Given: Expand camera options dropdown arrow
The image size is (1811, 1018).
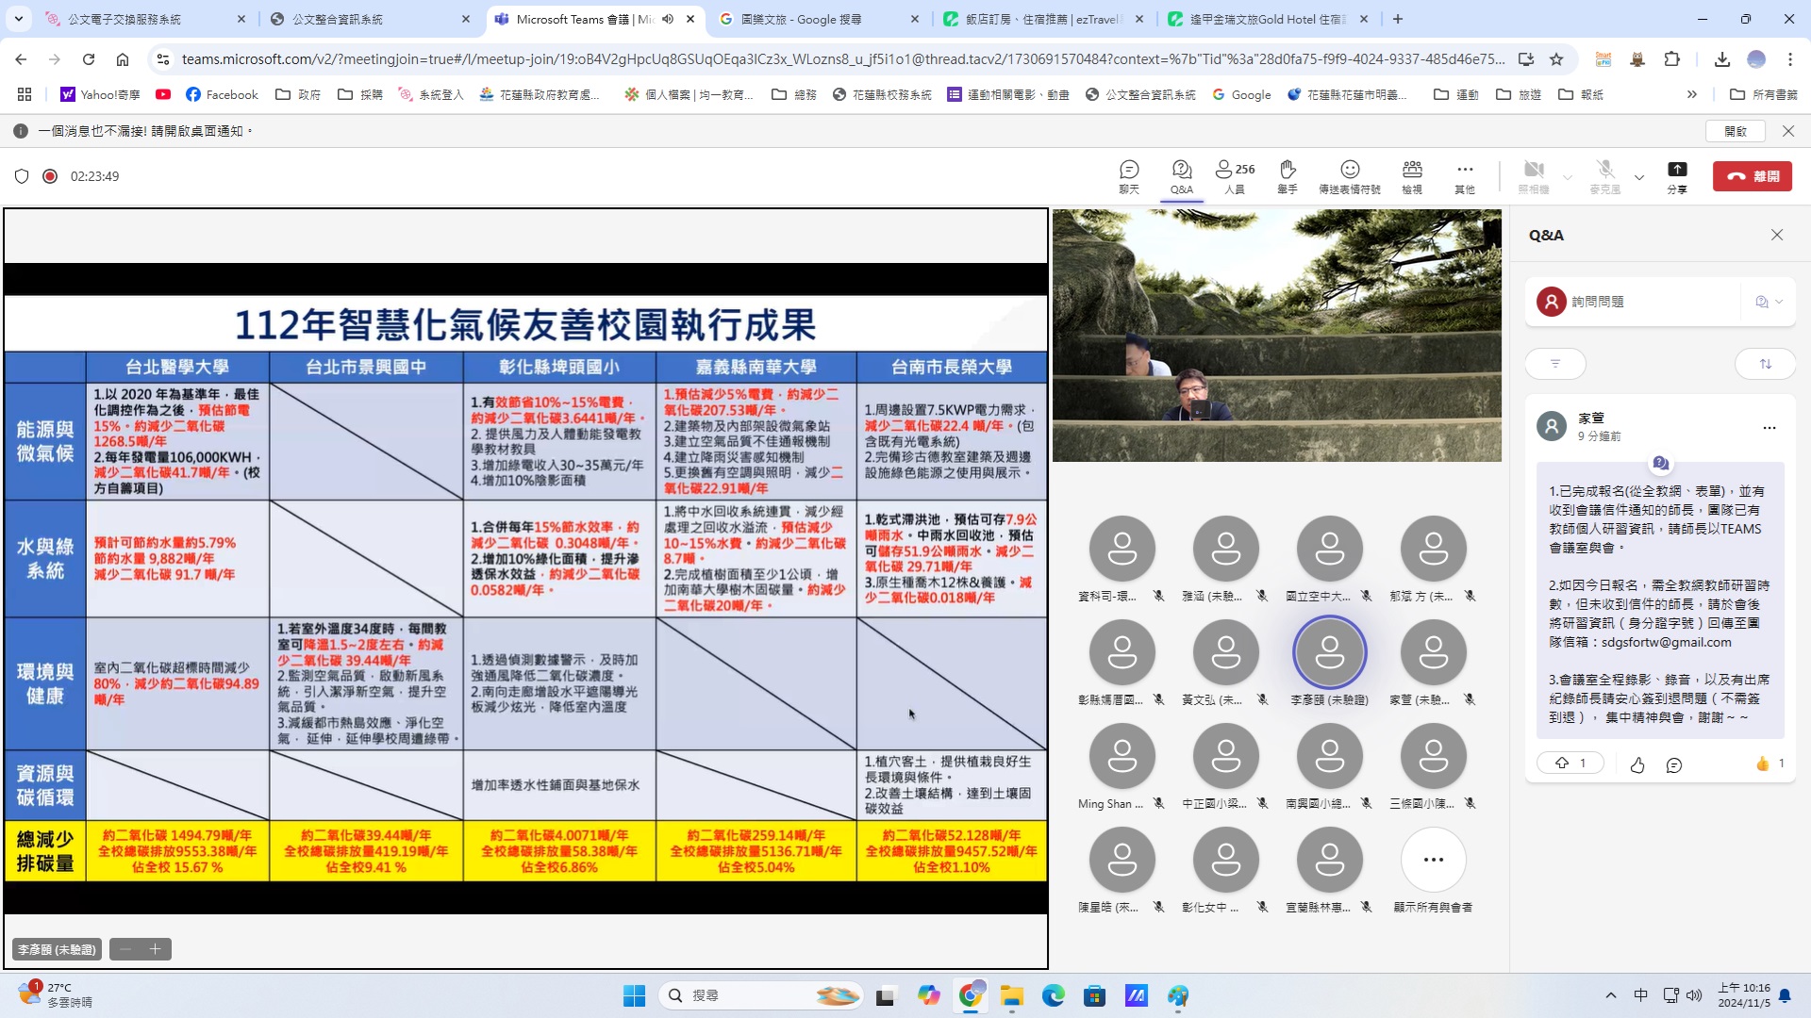Looking at the screenshot, I should [x=1568, y=177].
